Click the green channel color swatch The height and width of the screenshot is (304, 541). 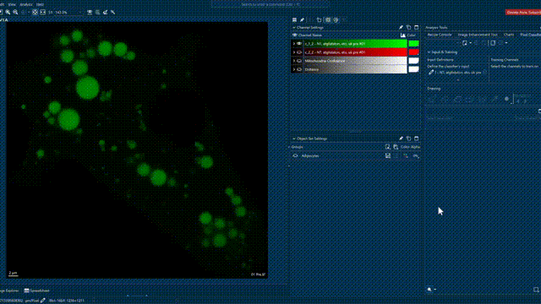pos(413,44)
